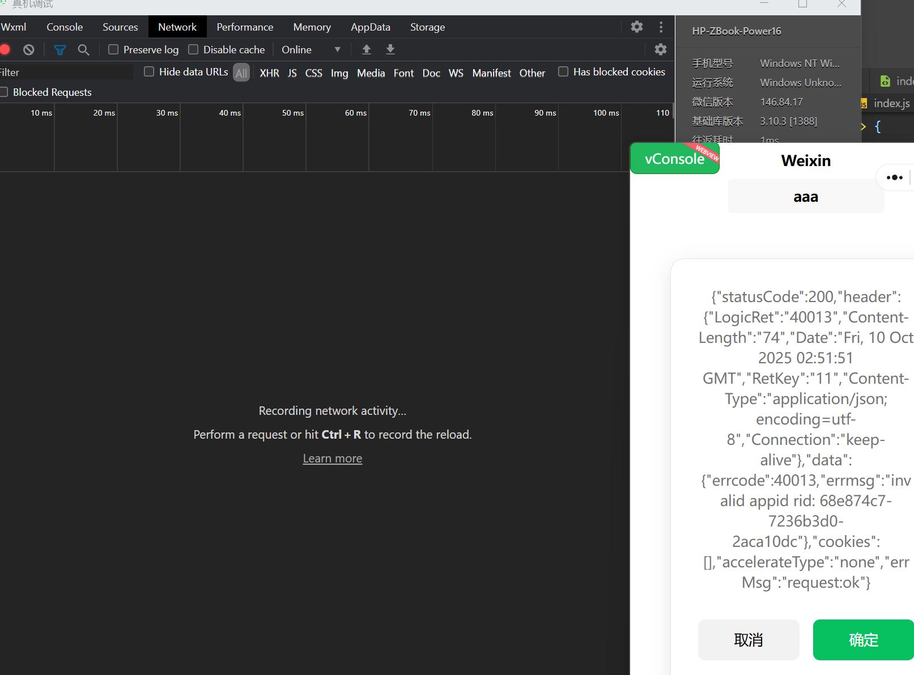Viewport: 914px width, 675px height.
Task: Toggle the network filter funnel icon
Action: click(59, 50)
